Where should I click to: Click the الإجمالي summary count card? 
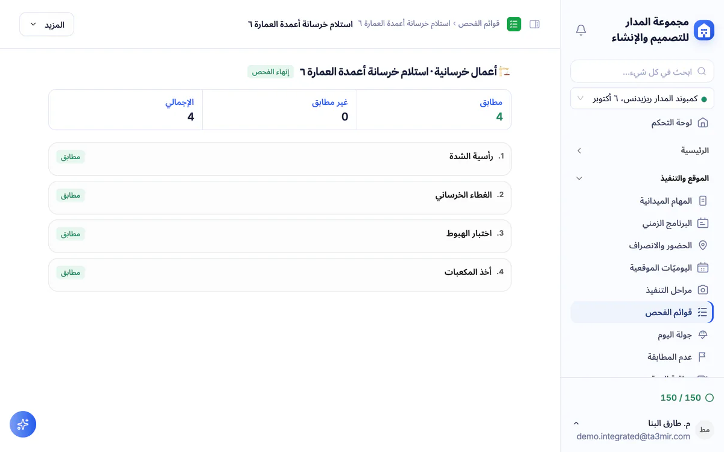tap(125, 110)
